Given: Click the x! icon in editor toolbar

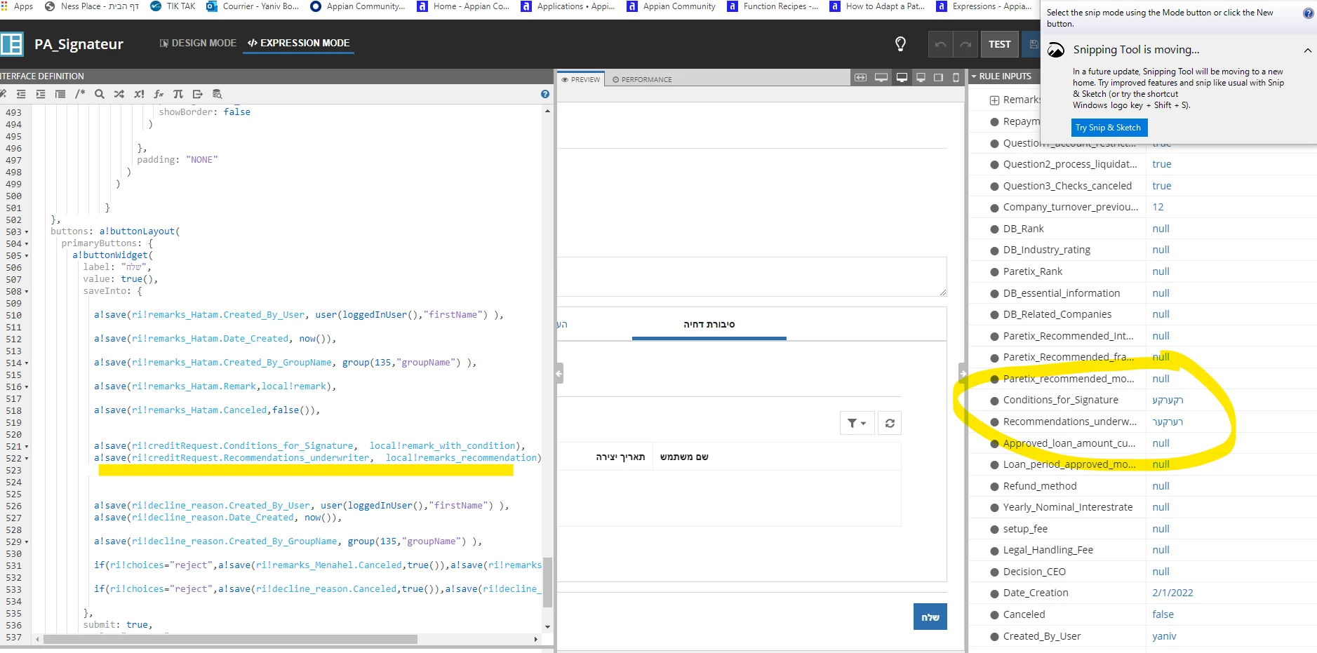Looking at the screenshot, I should coord(139,94).
